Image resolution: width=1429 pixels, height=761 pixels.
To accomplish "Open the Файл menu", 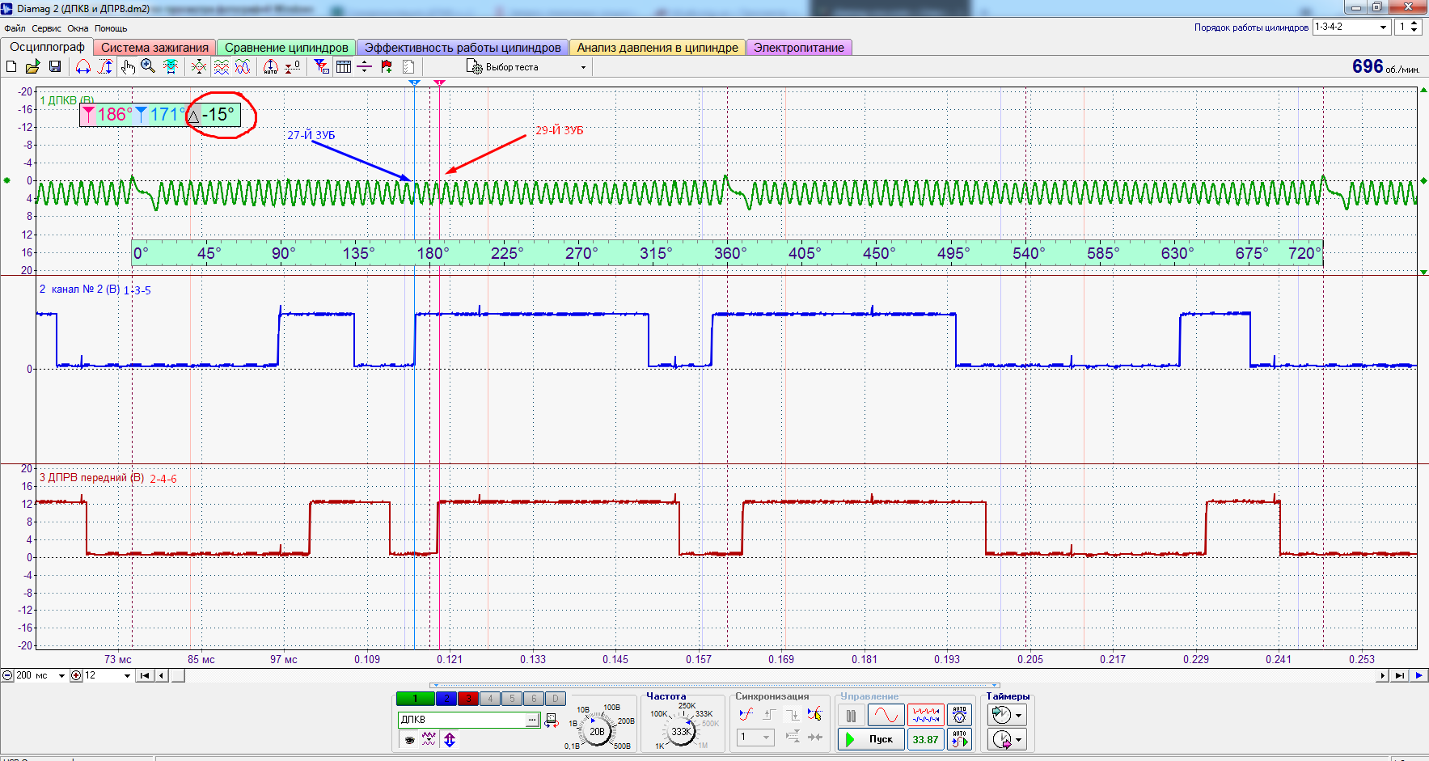I will (15, 28).
